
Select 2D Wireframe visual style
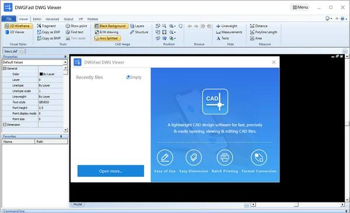tap(18, 26)
